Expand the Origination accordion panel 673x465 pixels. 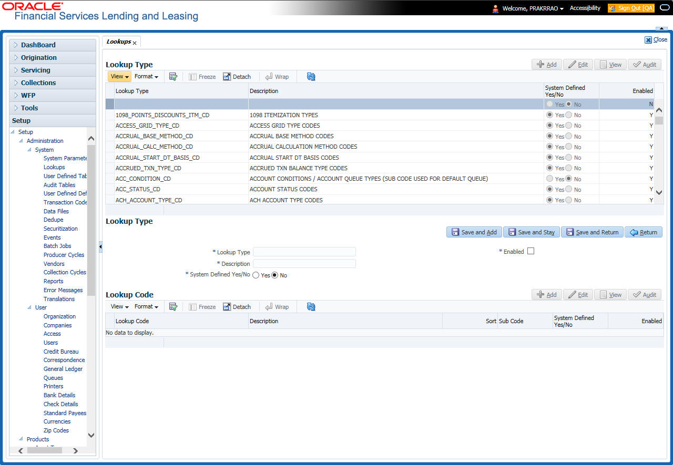(x=53, y=58)
